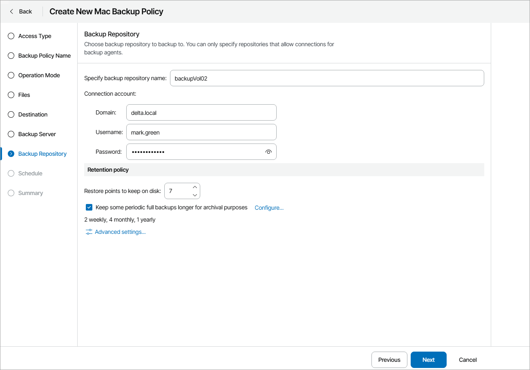The height and width of the screenshot is (370, 530).
Task: Click the Previous button
Action: click(x=389, y=360)
